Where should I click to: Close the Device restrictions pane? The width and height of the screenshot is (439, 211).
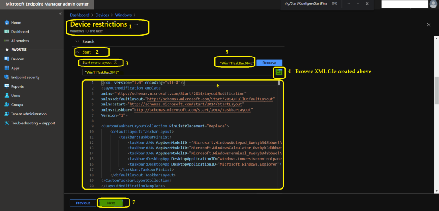429,24
